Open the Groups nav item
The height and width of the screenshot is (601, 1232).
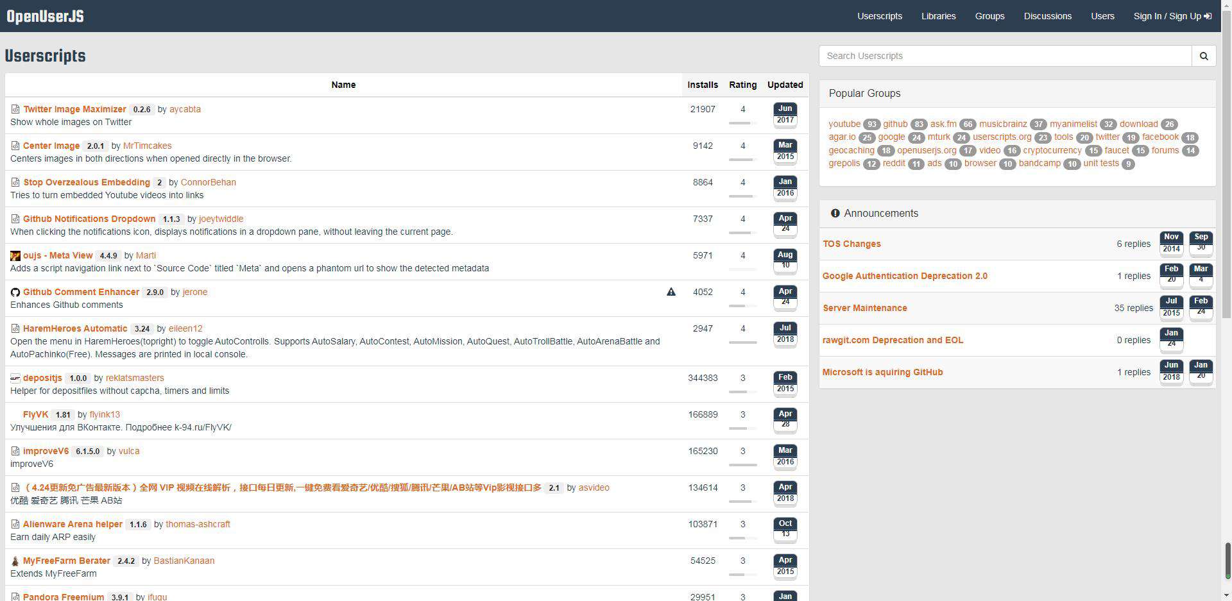(990, 16)
